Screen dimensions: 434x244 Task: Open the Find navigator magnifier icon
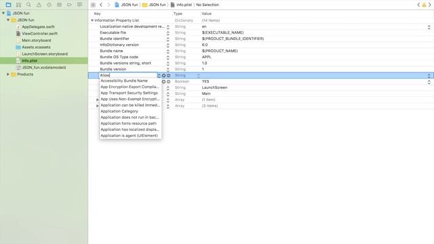point(28,5)
